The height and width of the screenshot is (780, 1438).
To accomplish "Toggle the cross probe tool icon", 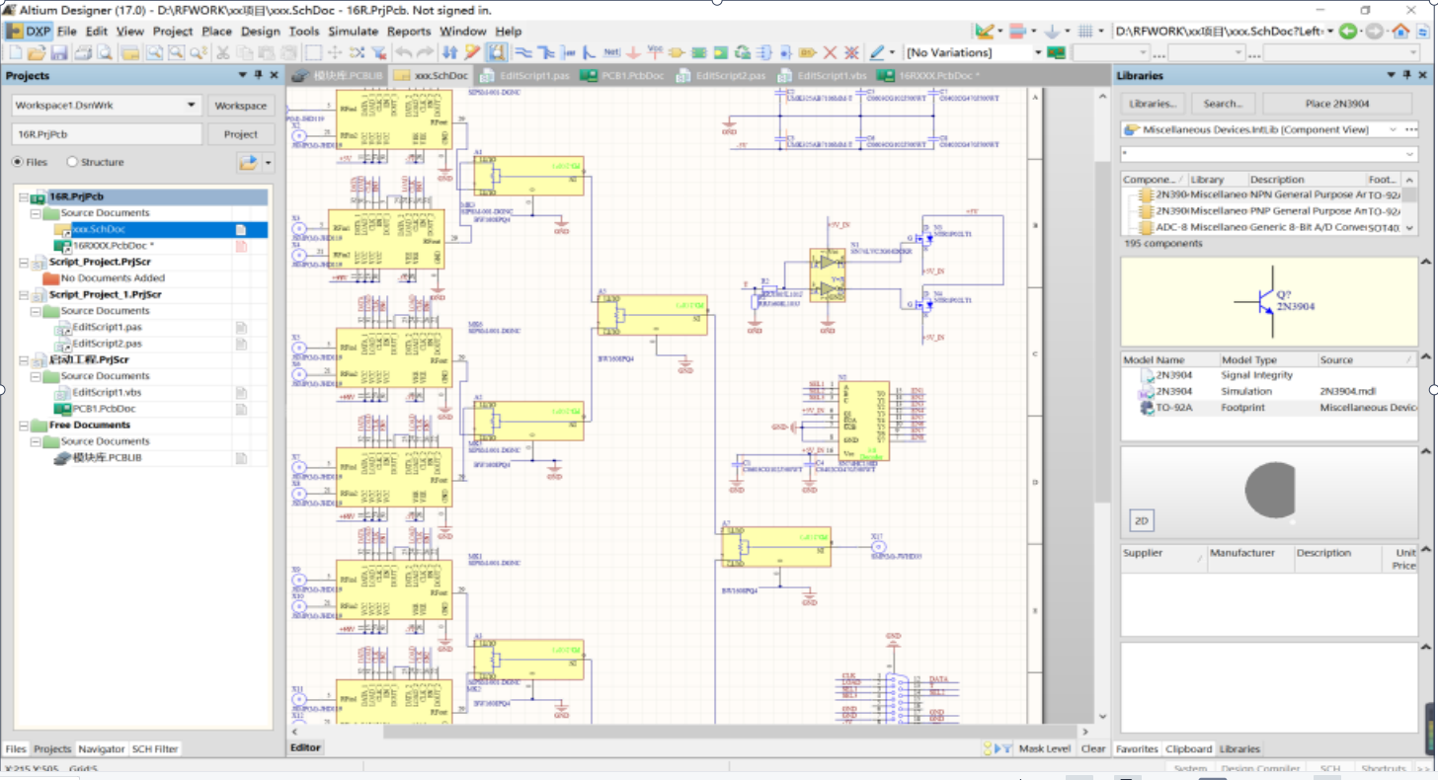I will pyautogui.click(x=473, y=52).
